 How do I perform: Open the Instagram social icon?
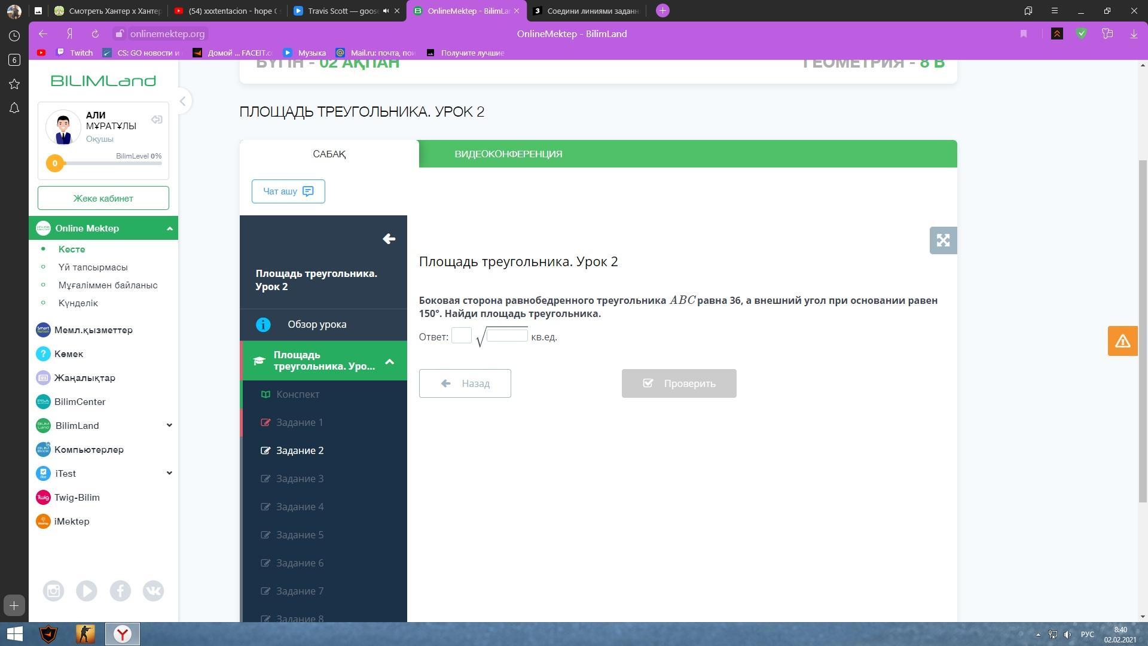coord(53,591)
